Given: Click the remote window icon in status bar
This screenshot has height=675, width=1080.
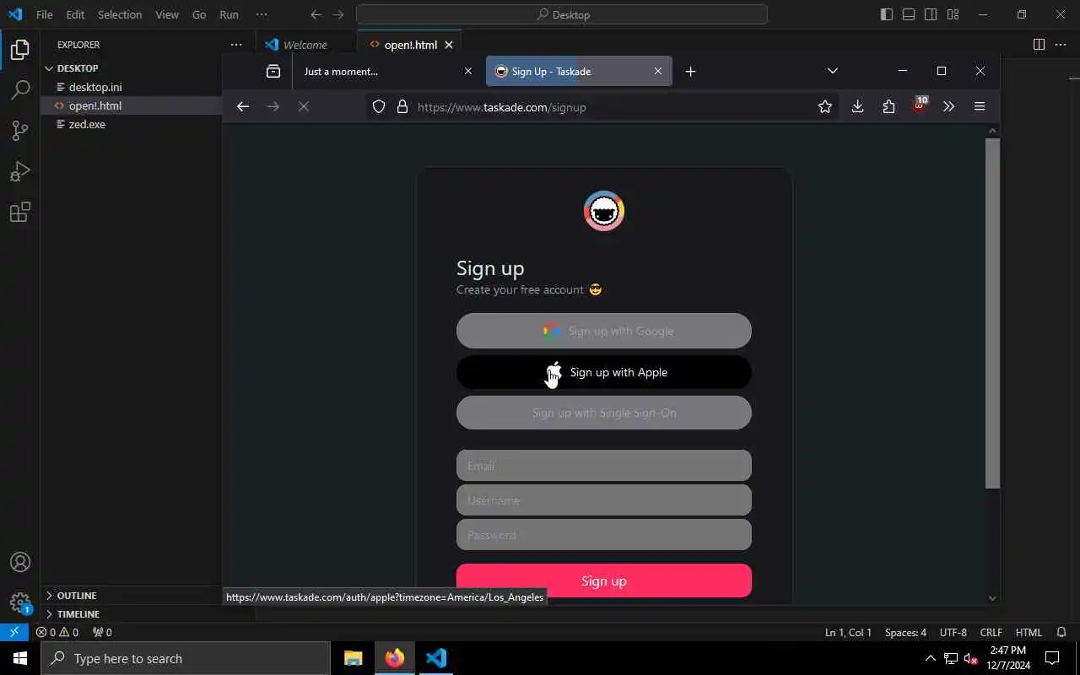Looking at the screenshot, I should click(x=14, y=632).
